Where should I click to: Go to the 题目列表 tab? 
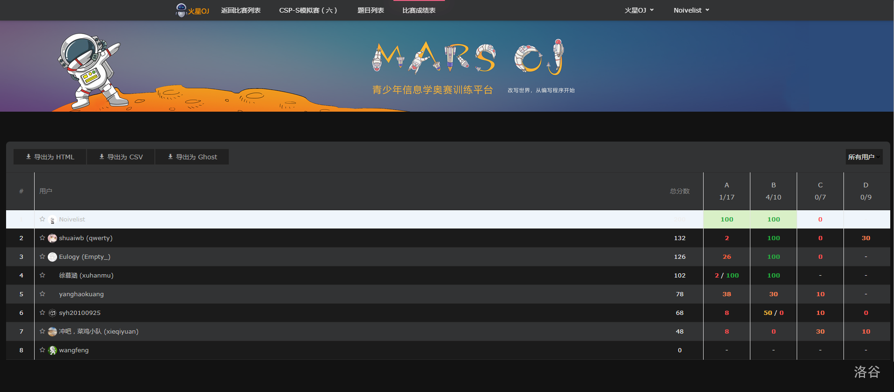[x=371, y=10]
